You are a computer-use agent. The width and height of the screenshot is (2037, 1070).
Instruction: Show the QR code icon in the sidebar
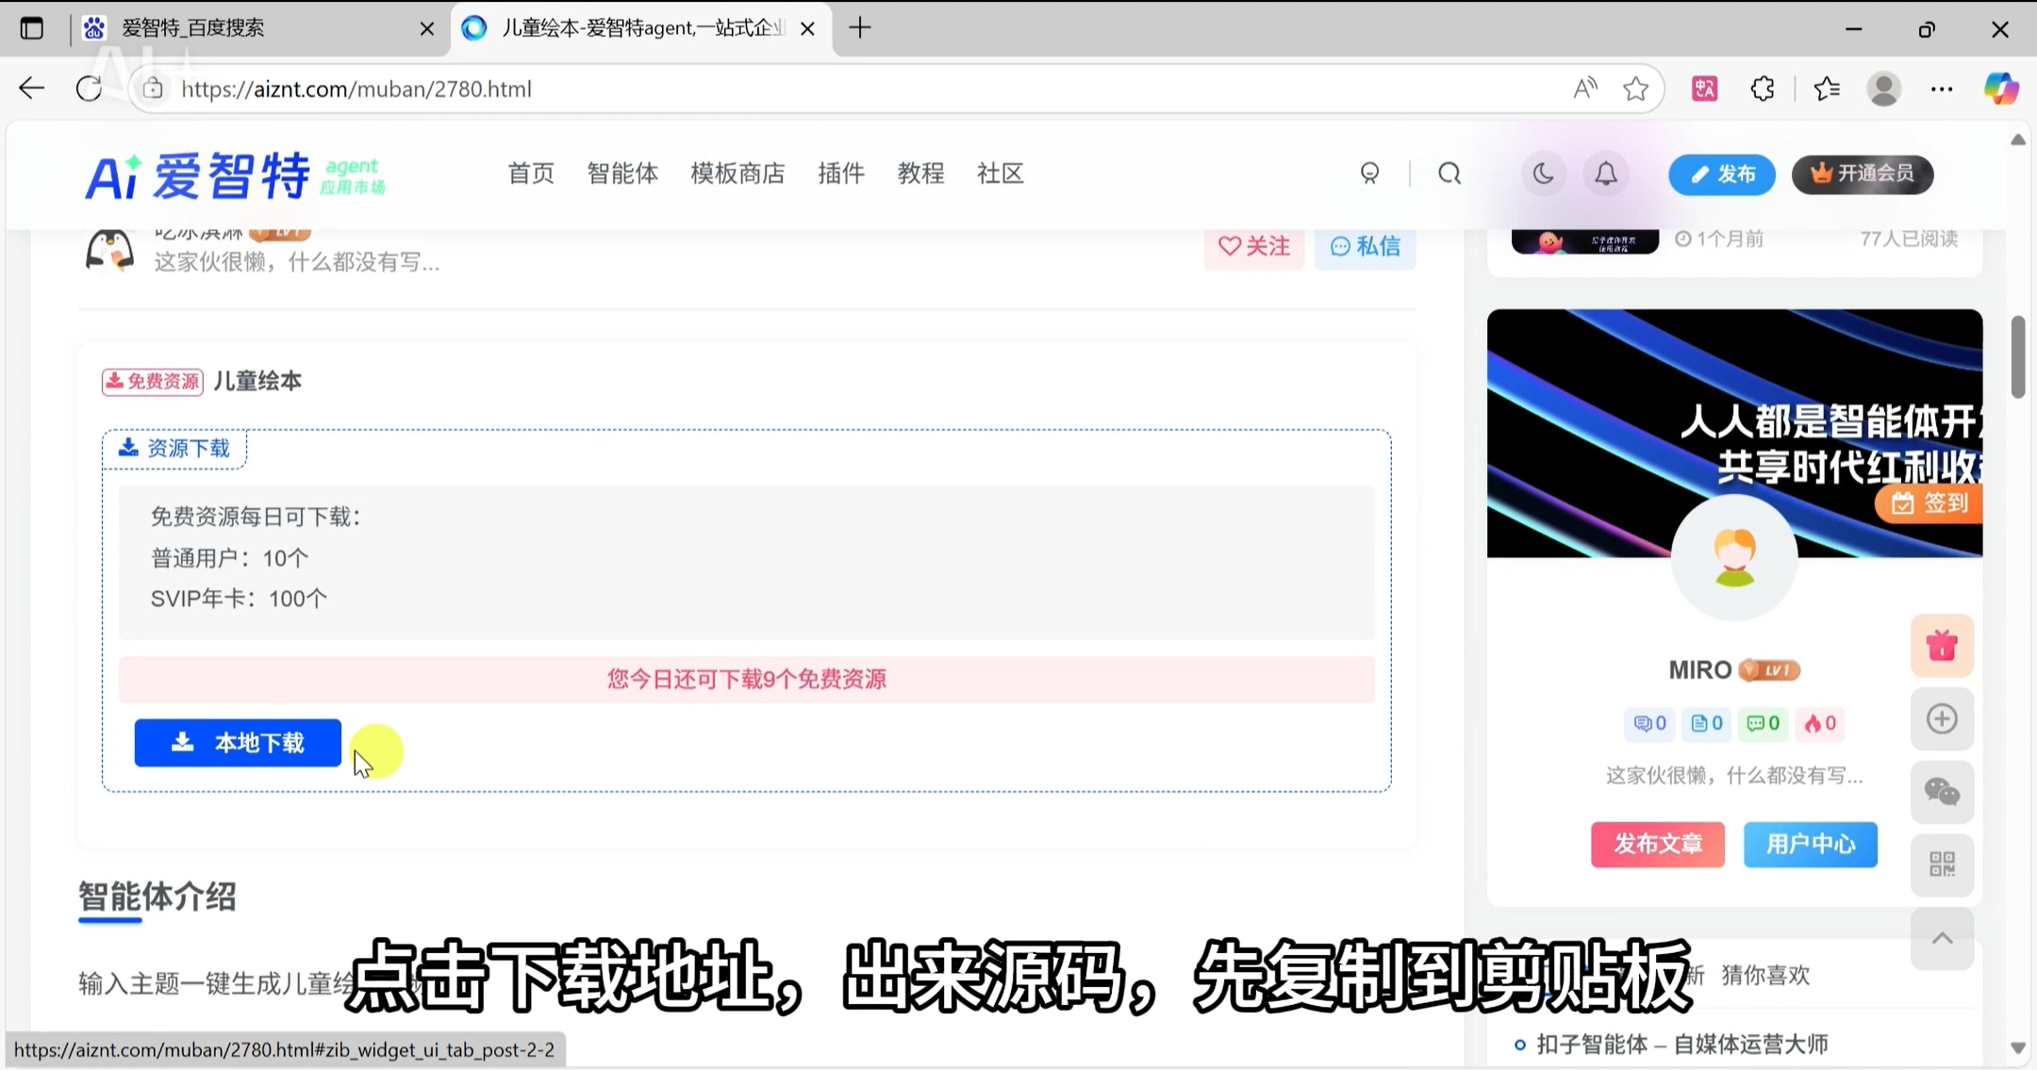click(x=1941, y=864)
